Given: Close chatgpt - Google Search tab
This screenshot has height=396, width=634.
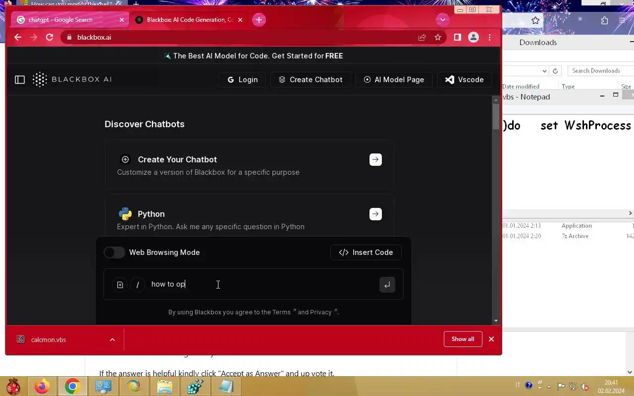Looking at the screenshot, I should pyautogui.click(x=122, y=20).
